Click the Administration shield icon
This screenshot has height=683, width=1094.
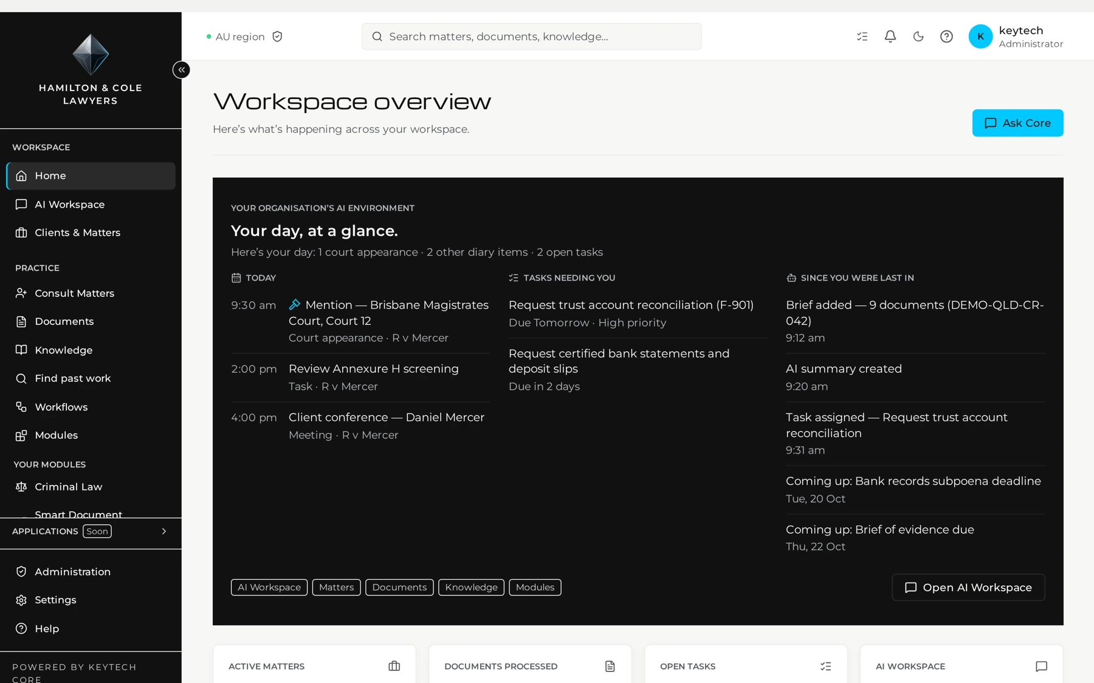(x=21, y=572)
